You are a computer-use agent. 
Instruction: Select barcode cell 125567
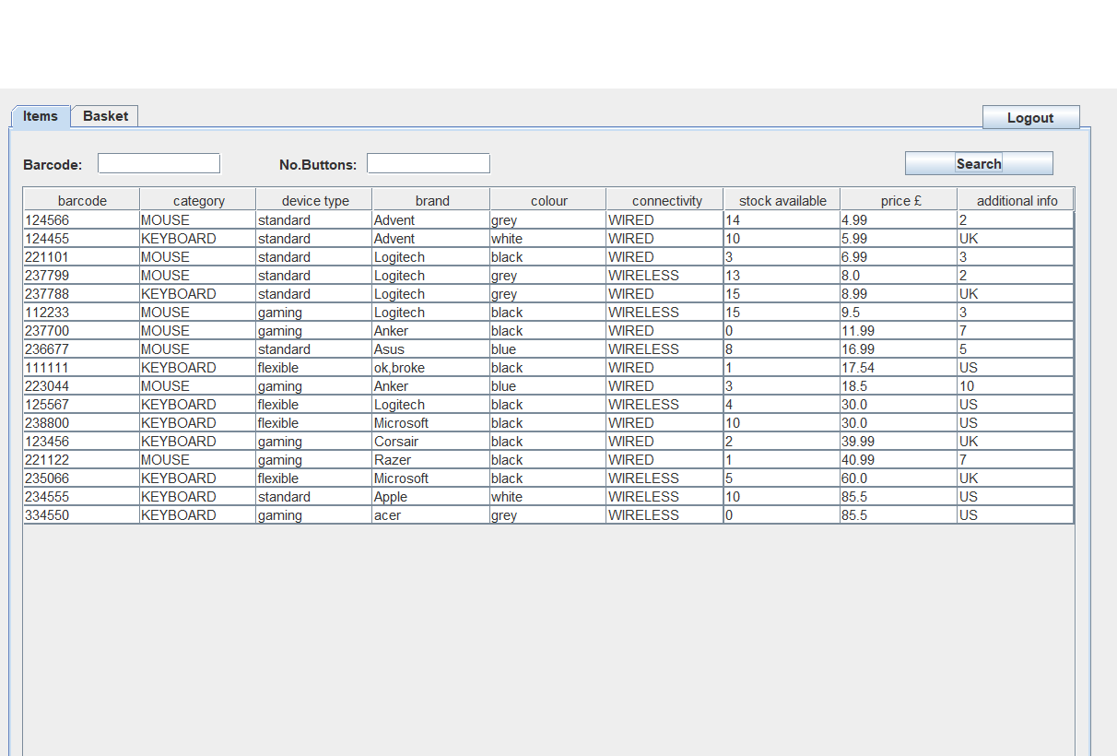click(x=81, y=405)
